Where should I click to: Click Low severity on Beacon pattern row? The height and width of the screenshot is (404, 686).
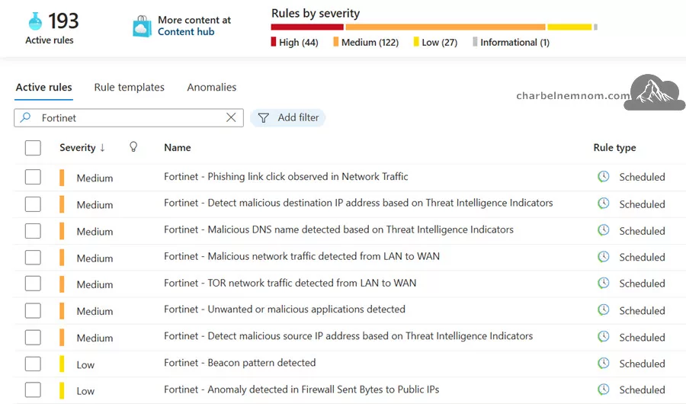[85, 364]
